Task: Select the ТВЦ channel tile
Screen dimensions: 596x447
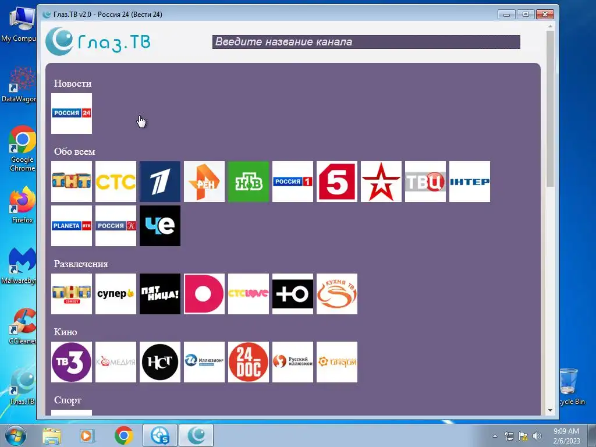Action: [x=425, y=182]
